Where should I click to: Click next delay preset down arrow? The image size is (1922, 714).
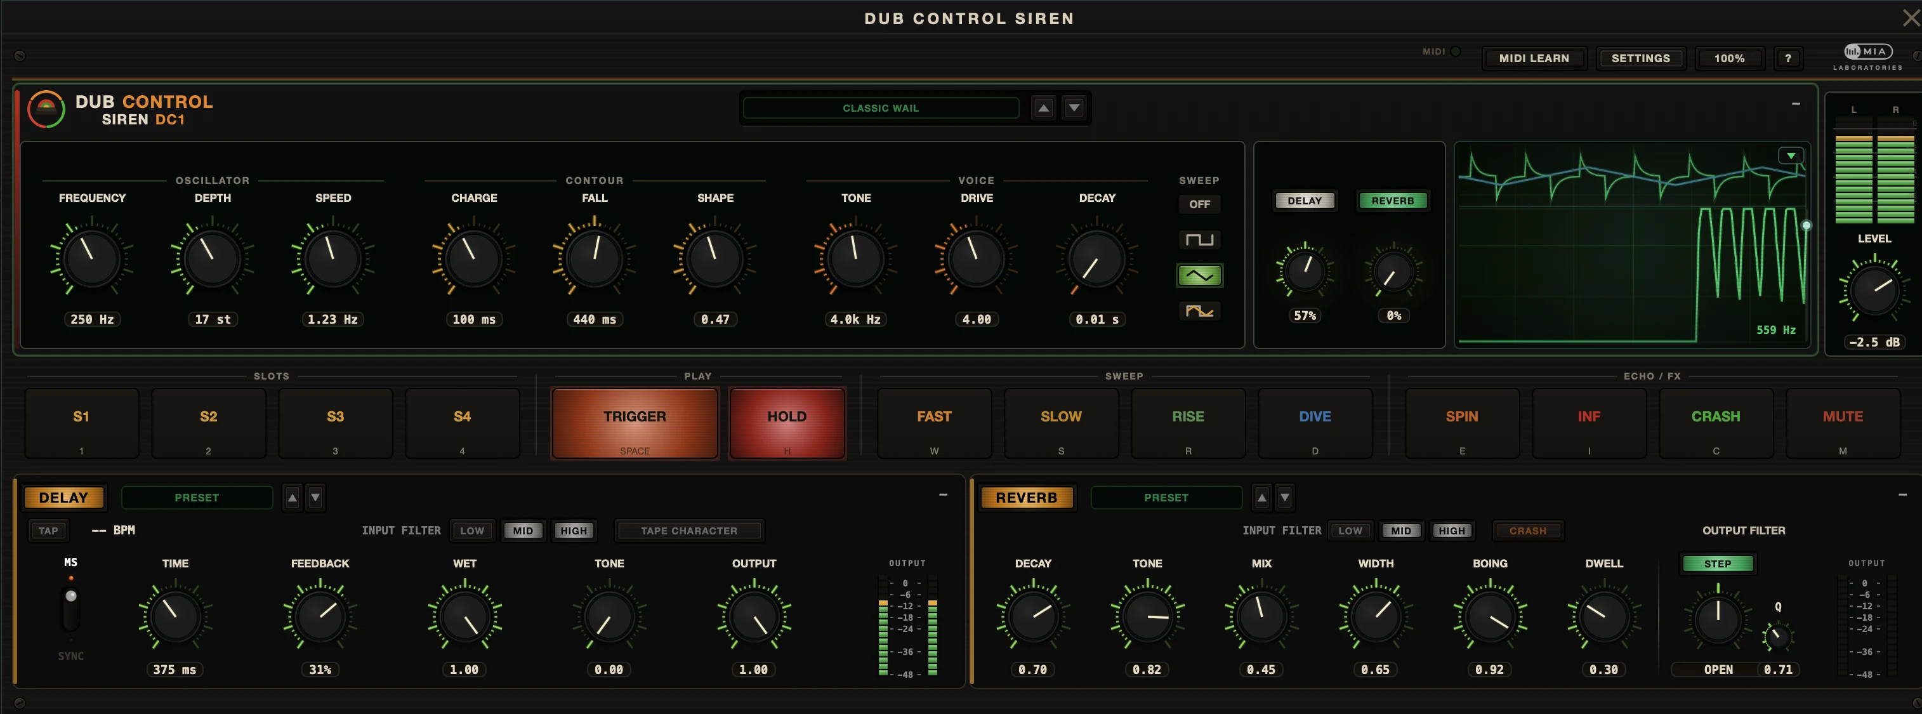click(315, 498)
